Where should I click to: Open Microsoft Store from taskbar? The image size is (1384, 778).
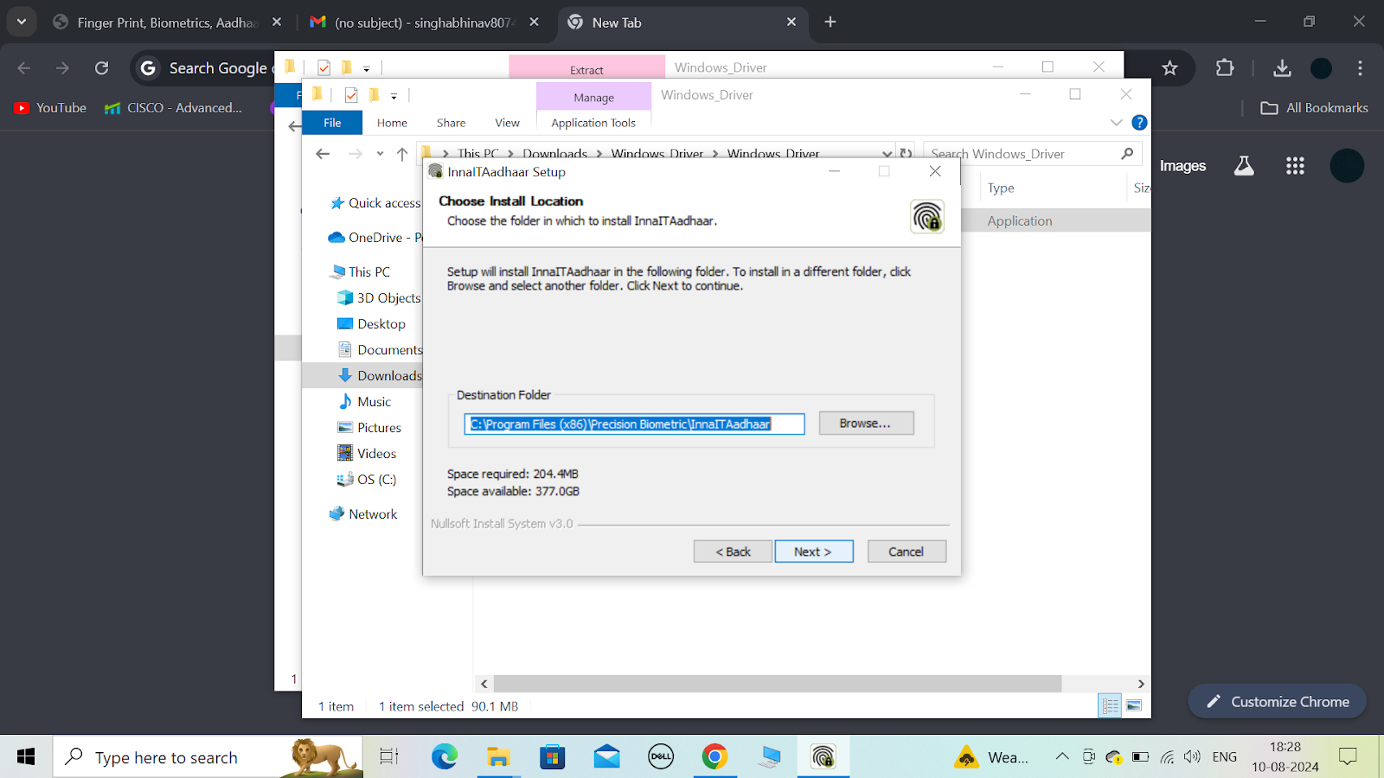click(x=552, y=757)
